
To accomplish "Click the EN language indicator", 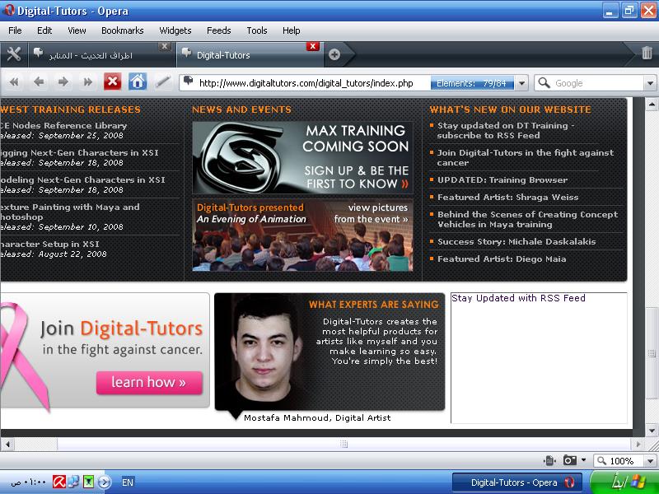I will coord(128,482).
